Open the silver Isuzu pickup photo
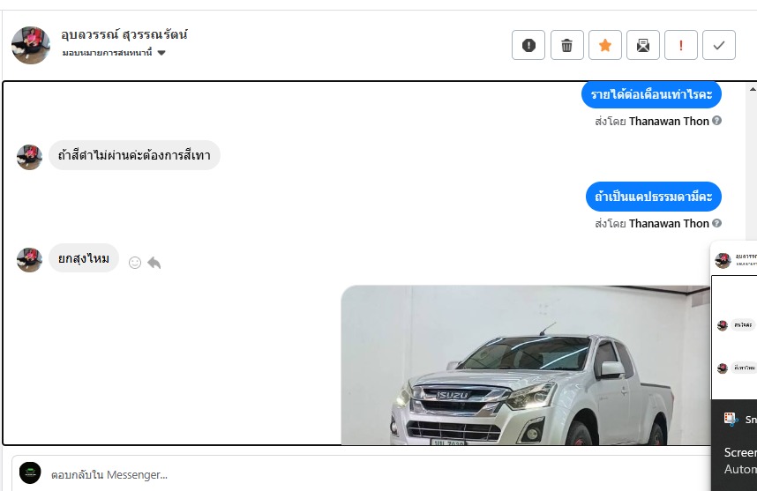Viewport: 757px width, 491px height. [525, 365]
